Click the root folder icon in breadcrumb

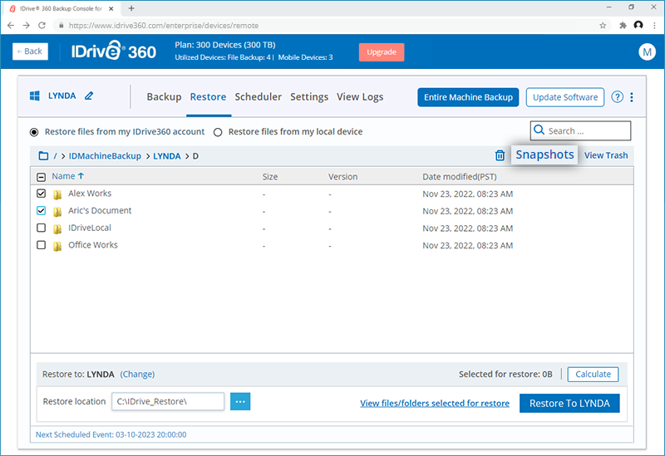point(43,156)
